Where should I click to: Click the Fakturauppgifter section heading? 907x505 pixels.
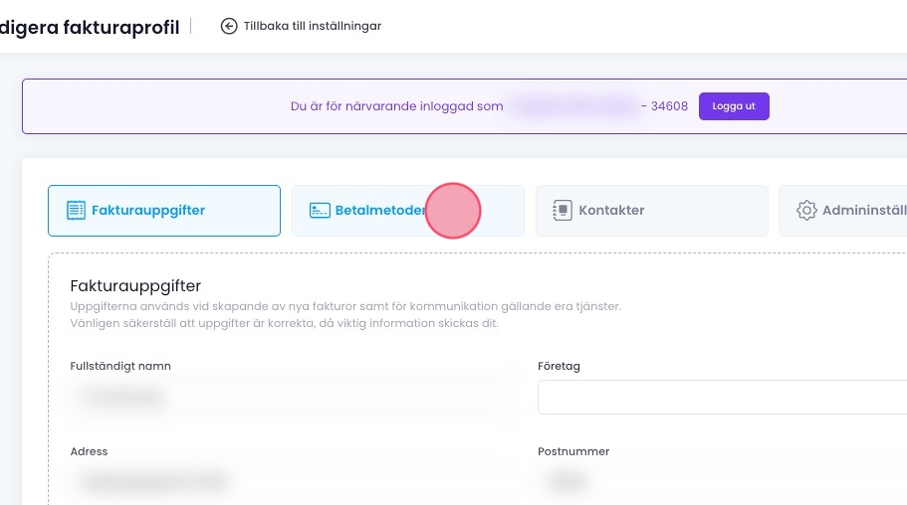click(x=135, y=286)
